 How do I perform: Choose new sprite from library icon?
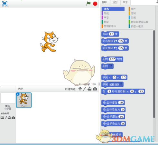click(x=80, y=89)
